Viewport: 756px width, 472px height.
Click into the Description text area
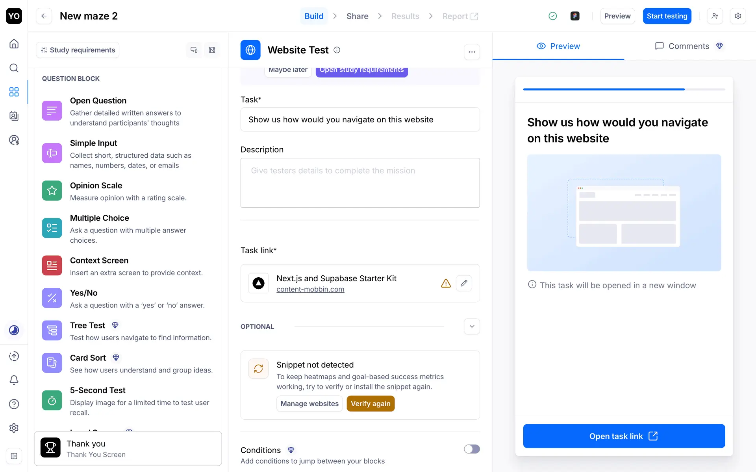click(x=360, y=183)
